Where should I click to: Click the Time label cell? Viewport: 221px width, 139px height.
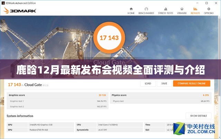[x=154, y=125]
